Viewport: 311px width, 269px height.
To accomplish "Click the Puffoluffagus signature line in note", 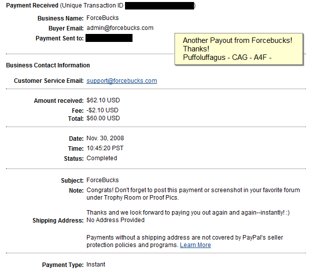I will click(x=227, y=57).
